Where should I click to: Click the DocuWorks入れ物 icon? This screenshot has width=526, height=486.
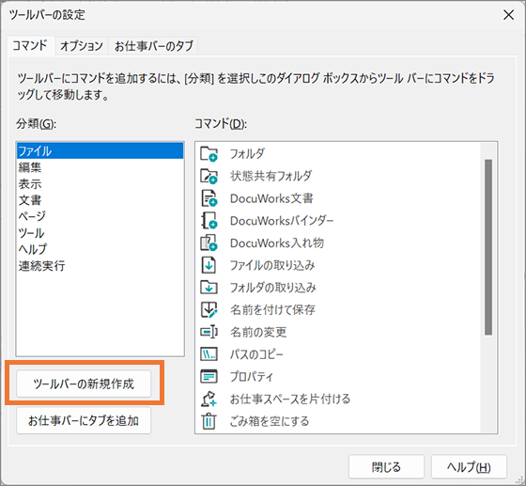209,243
